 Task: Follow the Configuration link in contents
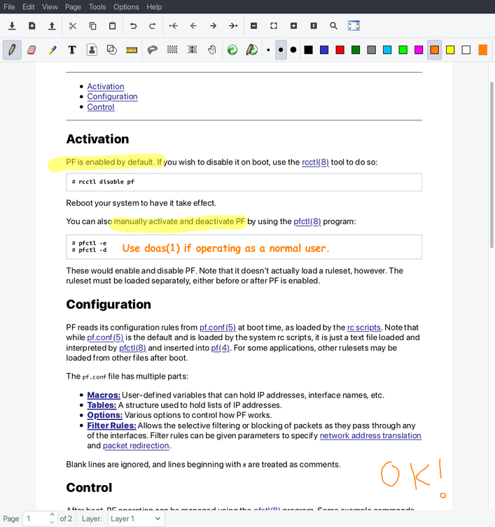[x=112, y=97]
